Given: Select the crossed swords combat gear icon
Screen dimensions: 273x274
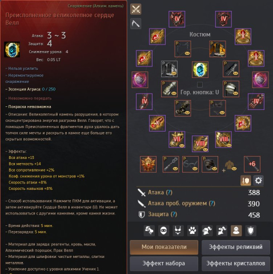Looking at the screenshot, I should click(x=136, y=9).
